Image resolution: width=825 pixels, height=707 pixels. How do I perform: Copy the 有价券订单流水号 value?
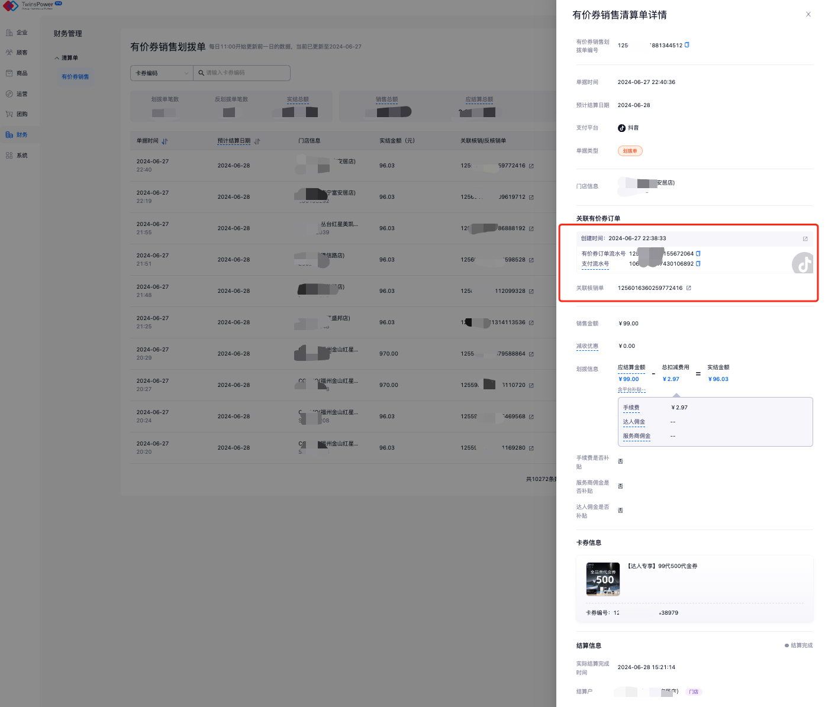(x=698, y=254)
